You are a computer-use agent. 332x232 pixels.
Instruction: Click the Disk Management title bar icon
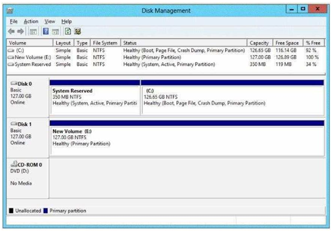[x=10, y=10]
